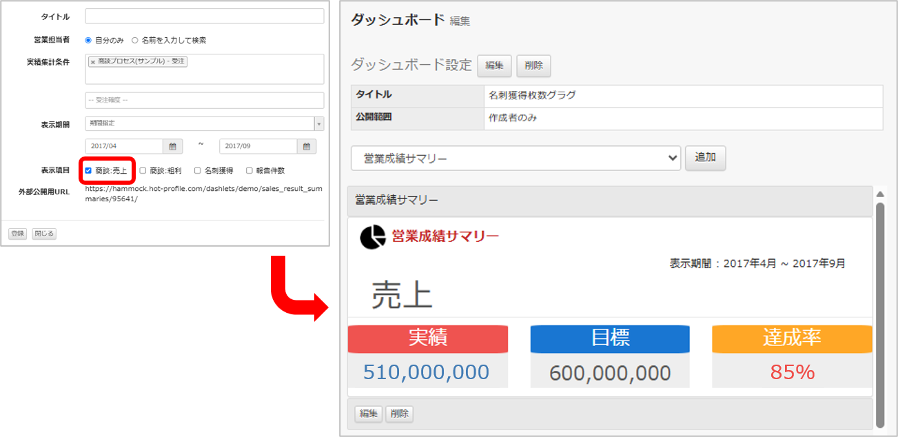Choose 名前を入力して検索 radio option
The image size is (898, 437).
[135, 41]
